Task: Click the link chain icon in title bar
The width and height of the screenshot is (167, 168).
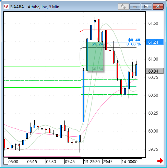Action: [123, 7]
